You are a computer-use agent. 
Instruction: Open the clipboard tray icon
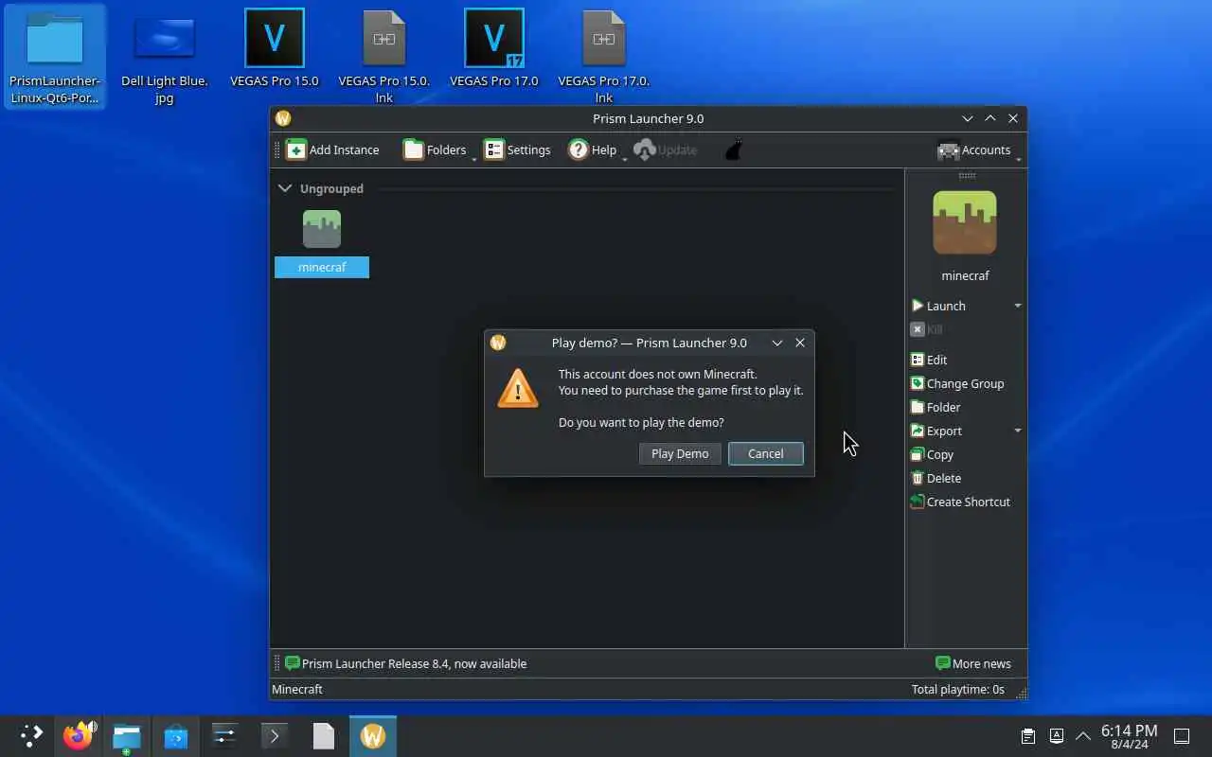click(1027, 736)
